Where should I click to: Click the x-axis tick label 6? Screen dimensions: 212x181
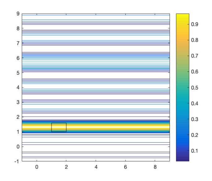pos(125,167)
